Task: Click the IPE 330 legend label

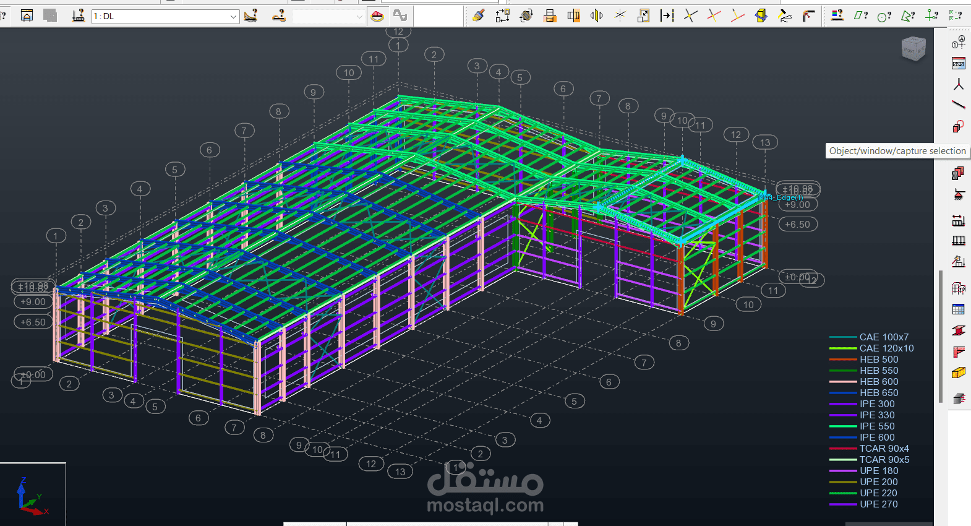Action: coord(877,415)
